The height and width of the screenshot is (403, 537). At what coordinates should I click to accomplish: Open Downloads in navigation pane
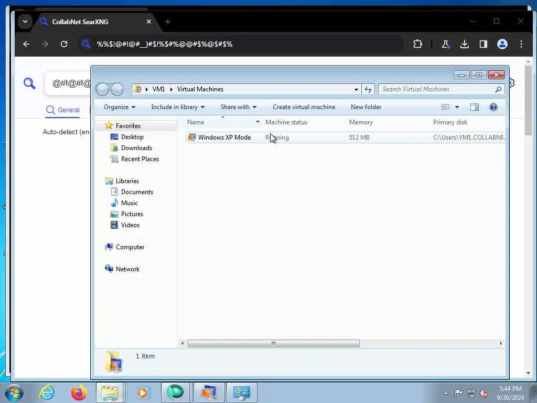click(x=136, y=147)
